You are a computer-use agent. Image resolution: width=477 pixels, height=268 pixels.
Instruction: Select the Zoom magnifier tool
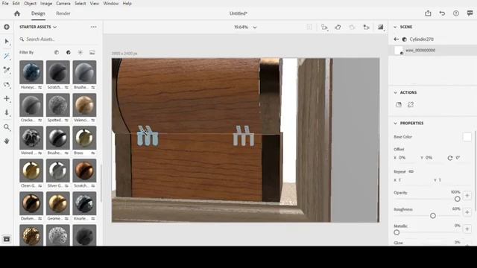[x=7, y=127]
